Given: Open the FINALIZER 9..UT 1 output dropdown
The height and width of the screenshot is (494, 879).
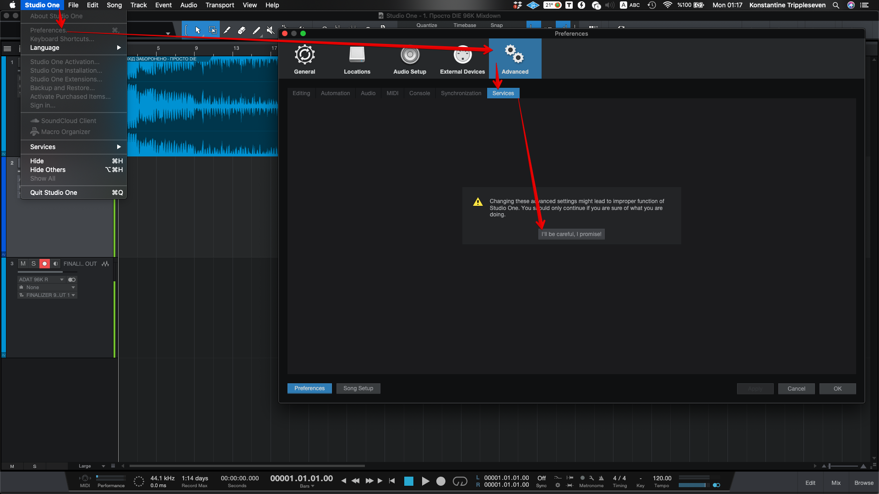Looking at the screenshot, I should click(x=47, y=295).
